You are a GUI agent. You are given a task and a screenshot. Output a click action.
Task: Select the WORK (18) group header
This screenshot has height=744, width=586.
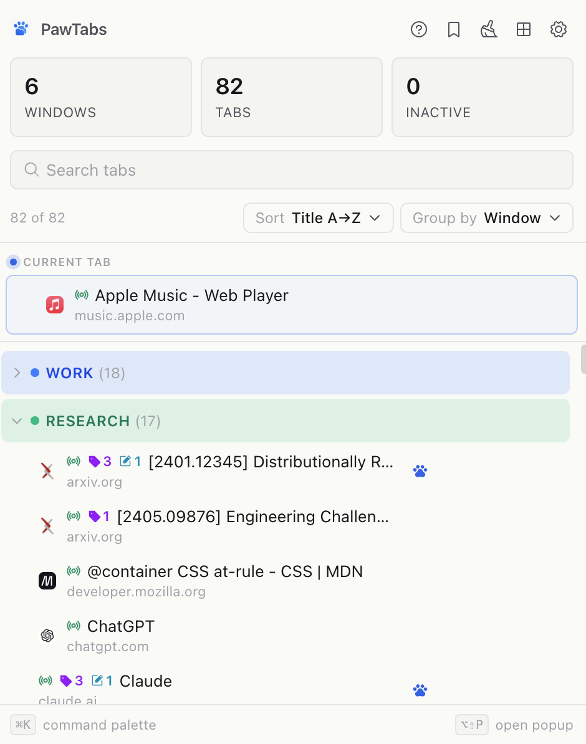pos(286,373)
